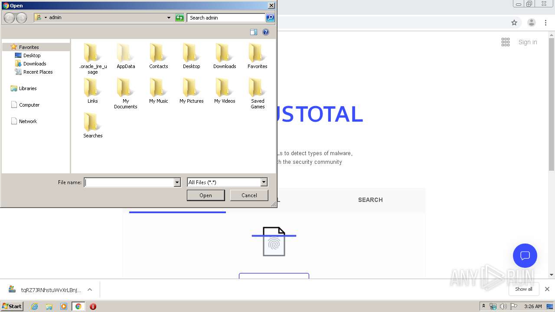
Task: Select Network in navigation pane
Action: [x=28, y=121]
